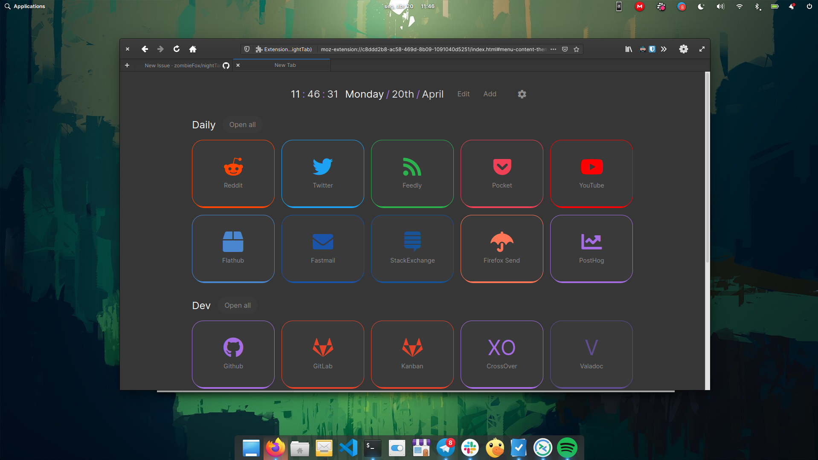The image size is (818, 460).
Task: Click the address bar URL field
Action: 433,49
